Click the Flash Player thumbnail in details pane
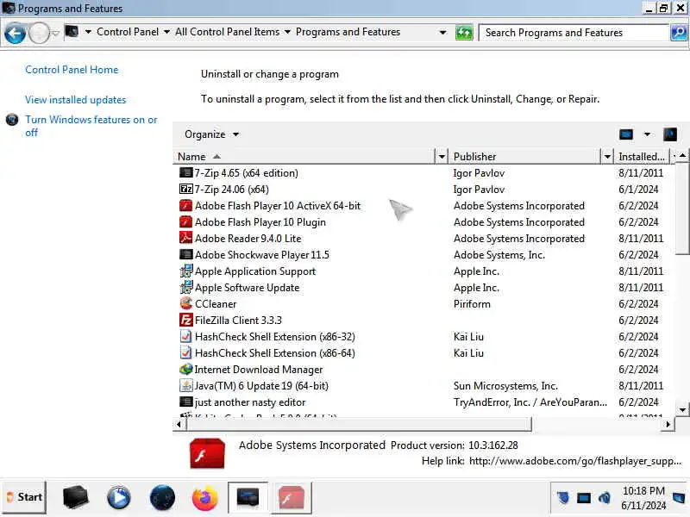Image resolution: width=690 pixels, height=517 pixels. coord(207,453)
